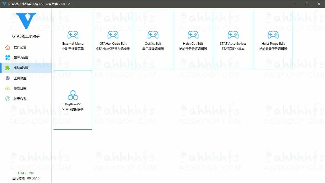
Task: Click the STAT Auto Scripts gamepad icon
Action: (x=233, y=35)
